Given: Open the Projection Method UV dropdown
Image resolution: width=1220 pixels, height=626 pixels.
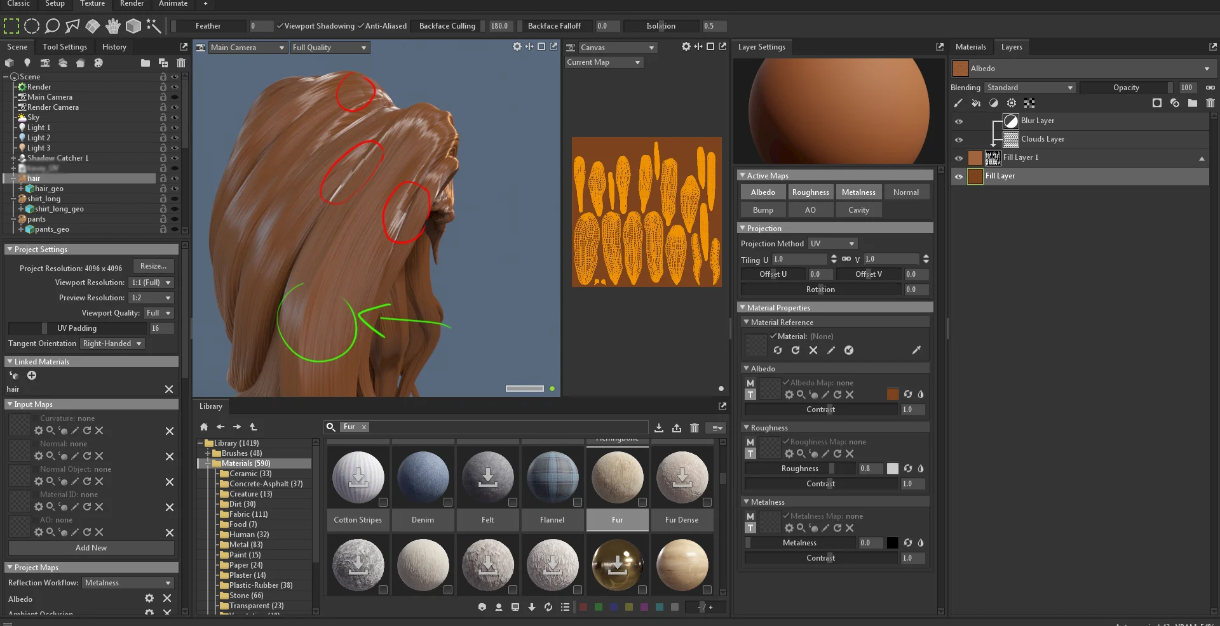Looking at the screenshot, I should (x=833, y=244).
